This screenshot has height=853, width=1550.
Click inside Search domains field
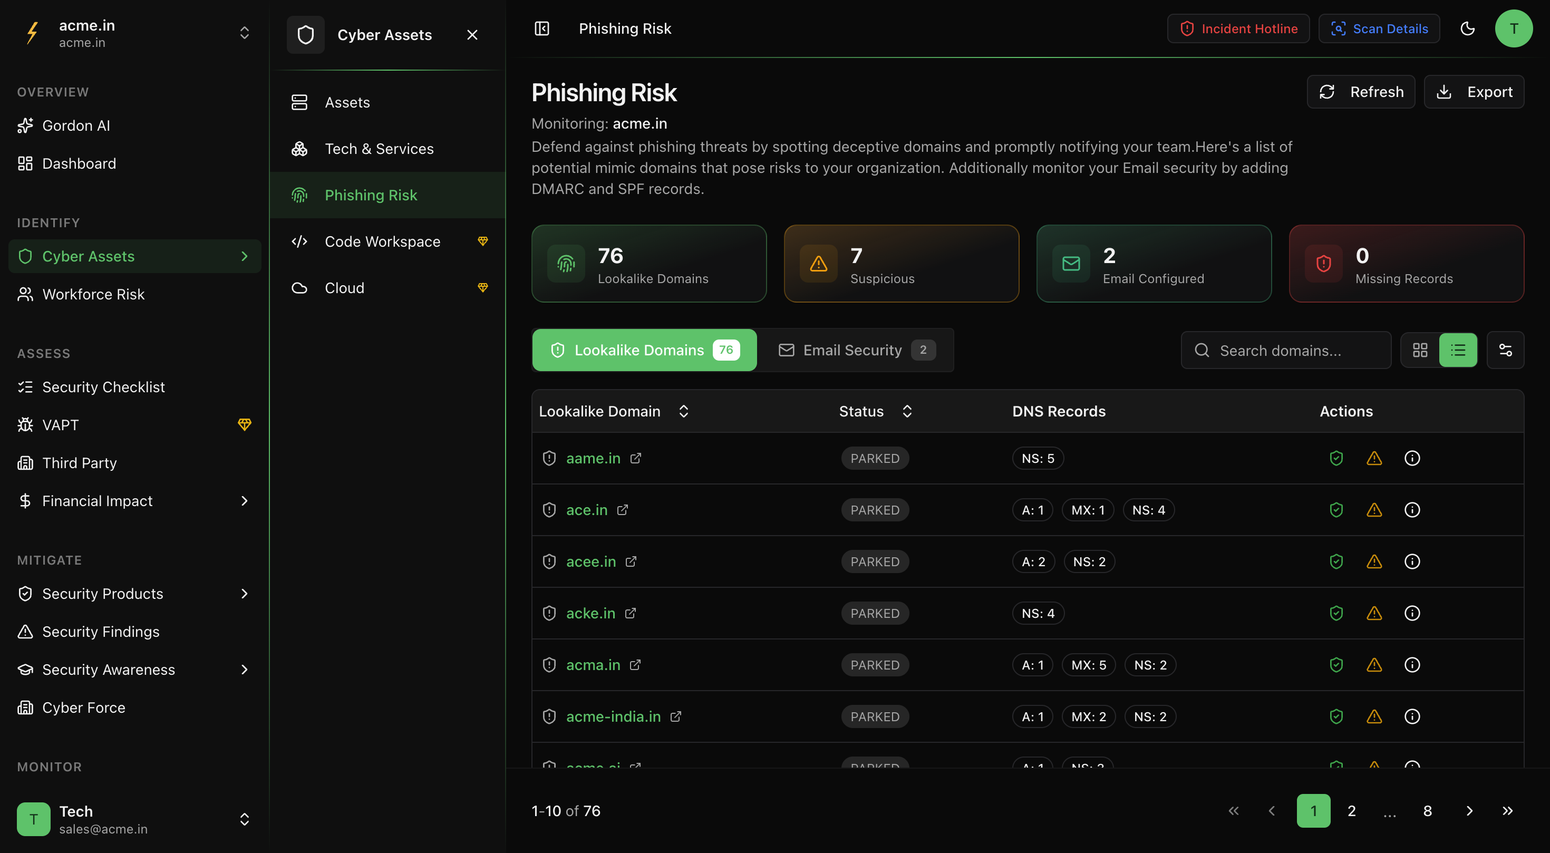[x=1294, y=350]
